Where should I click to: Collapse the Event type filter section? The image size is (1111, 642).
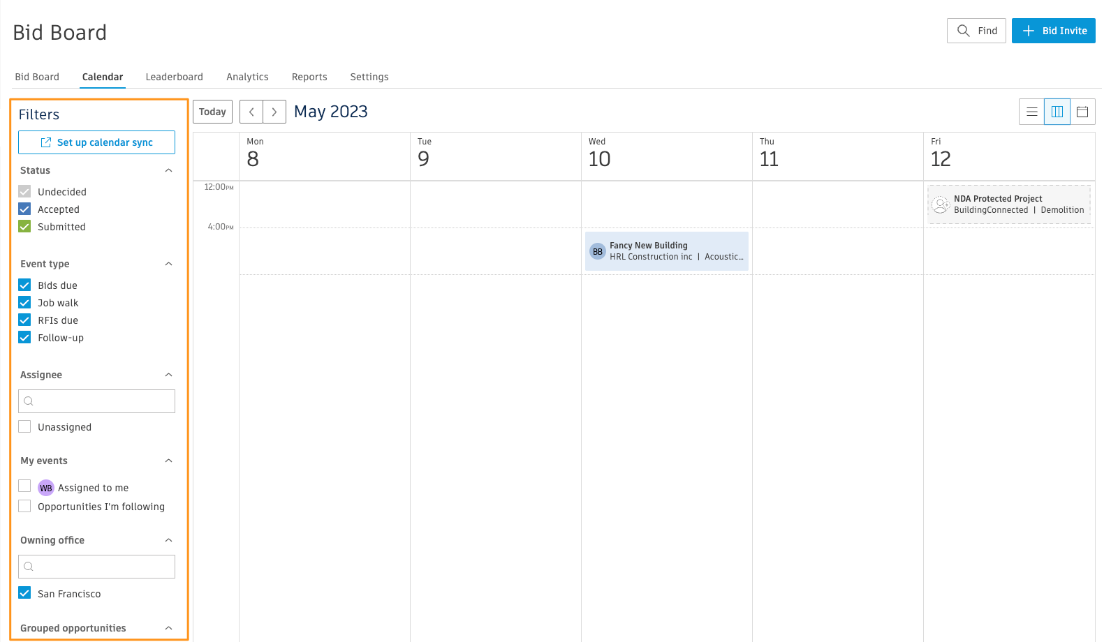(x=168, y=264)
